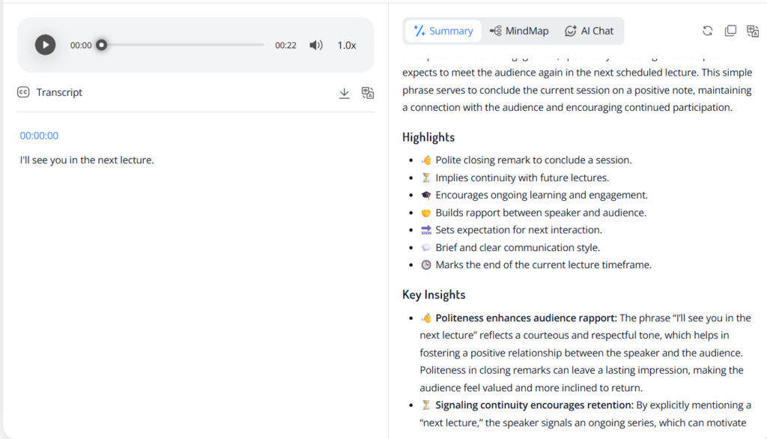767x439 pixels.
Task: Click the "Politeness enhances audience rapport" insight
Action: click(526, 318)
